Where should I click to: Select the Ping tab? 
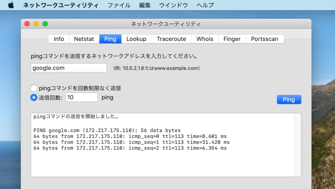[110, 39]
